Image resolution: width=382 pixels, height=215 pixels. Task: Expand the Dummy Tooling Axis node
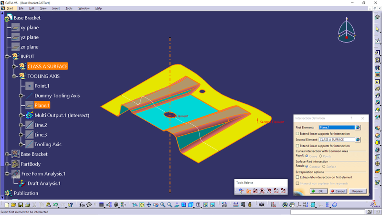point(21,96)
